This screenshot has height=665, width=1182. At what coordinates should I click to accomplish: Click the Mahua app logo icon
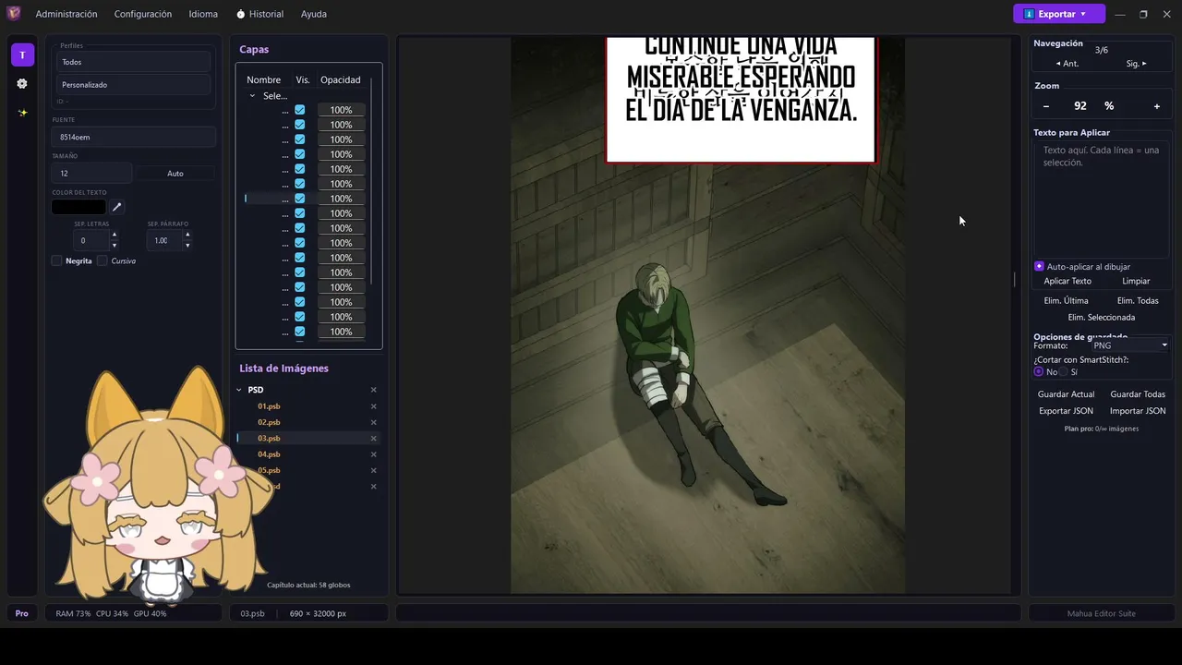[x=14, y=14]
